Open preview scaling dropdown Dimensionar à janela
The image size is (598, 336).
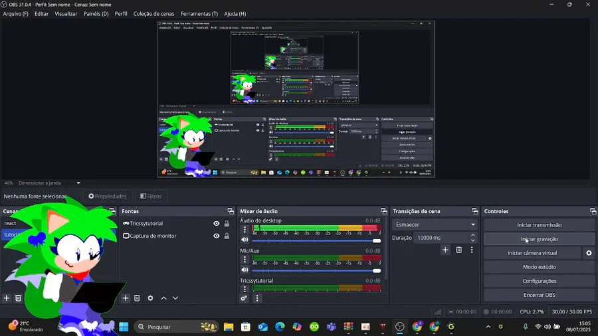click(49, 183)
